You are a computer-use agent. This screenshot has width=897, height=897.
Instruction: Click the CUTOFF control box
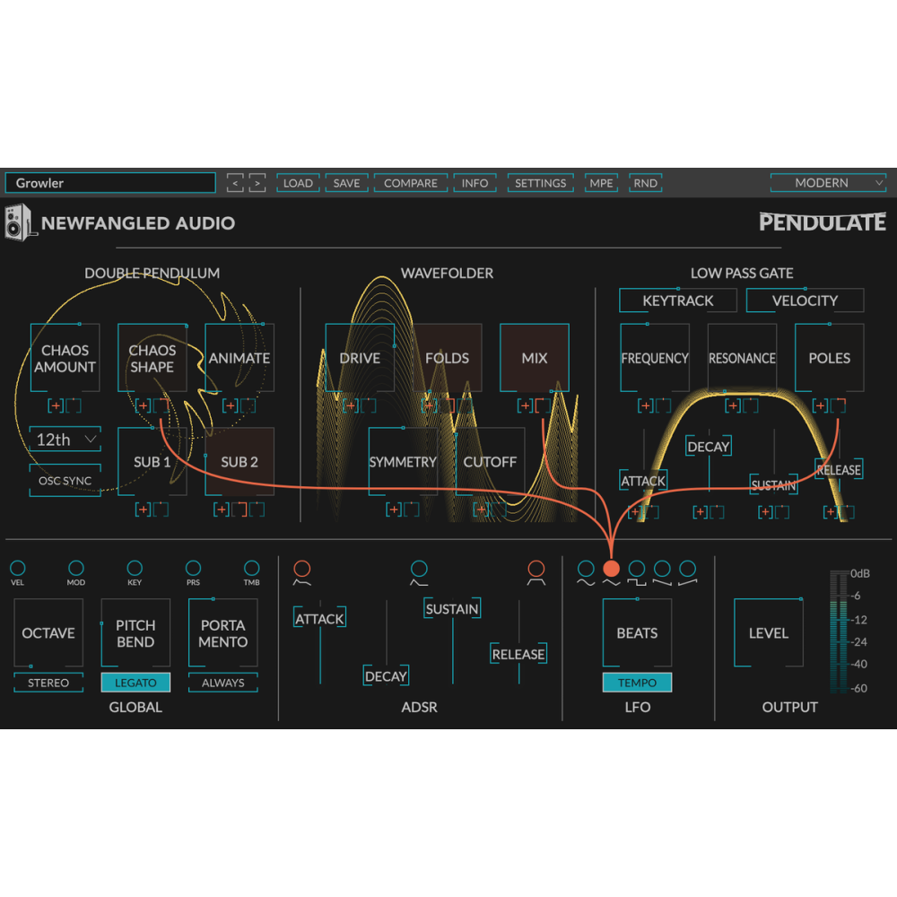click(x=491, y=462)
